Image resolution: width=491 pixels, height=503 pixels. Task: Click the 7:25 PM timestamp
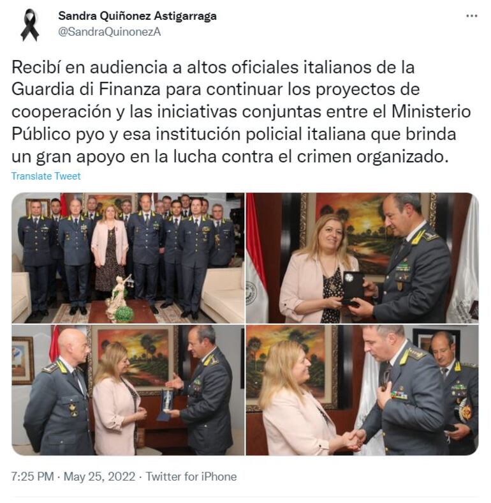pos(33,477)
